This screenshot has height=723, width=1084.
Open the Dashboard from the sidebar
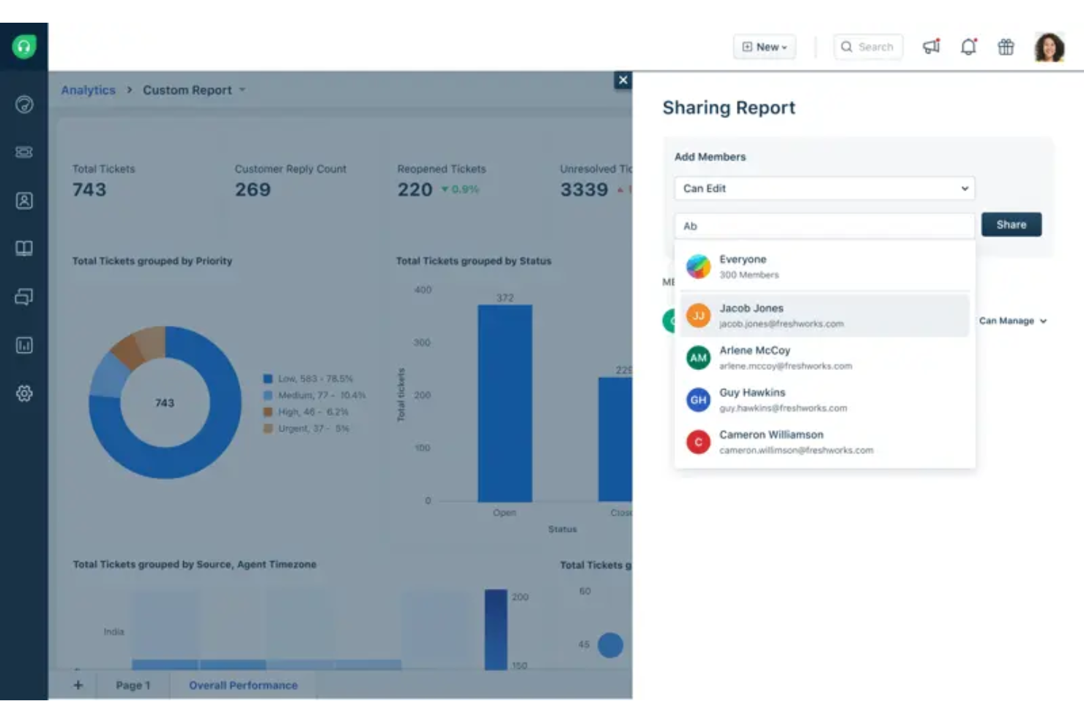[x=24, y=105]
